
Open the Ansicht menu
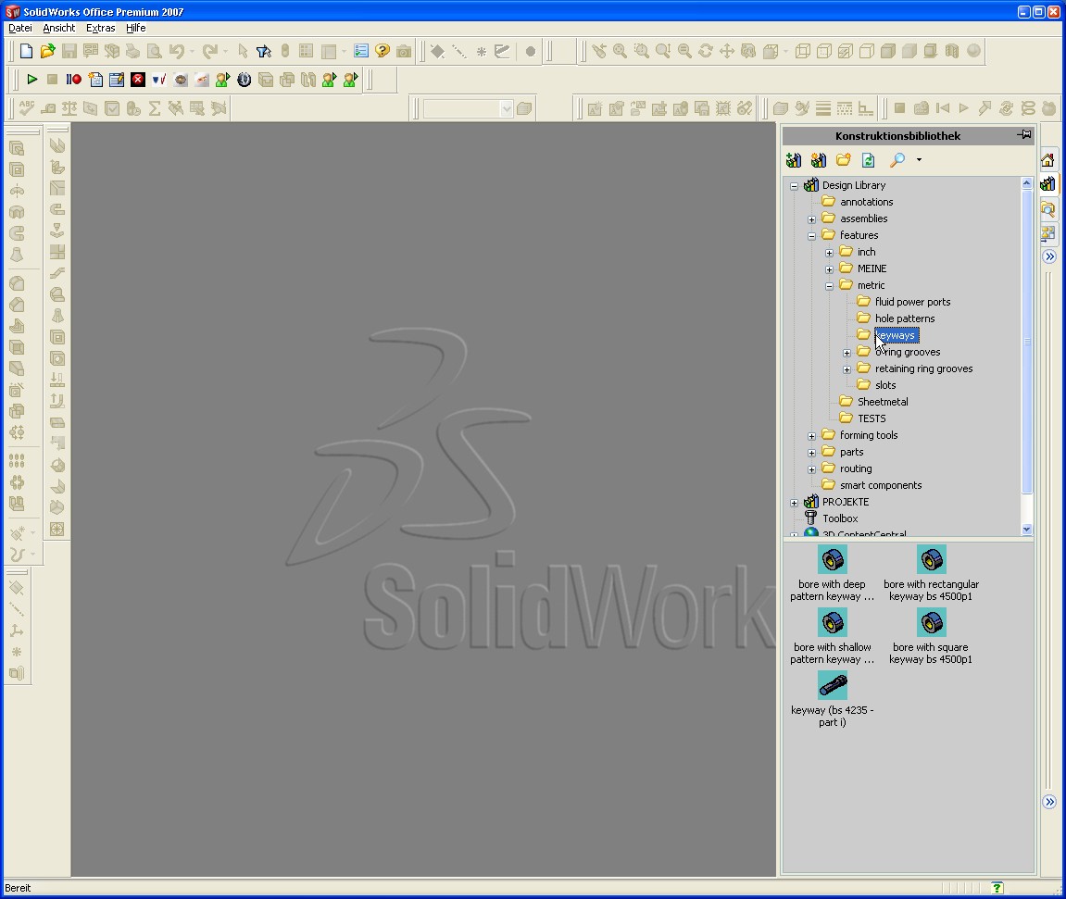click(58, 28)
